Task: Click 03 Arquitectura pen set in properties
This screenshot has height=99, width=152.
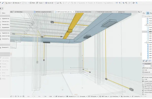Action: [147, 83]
